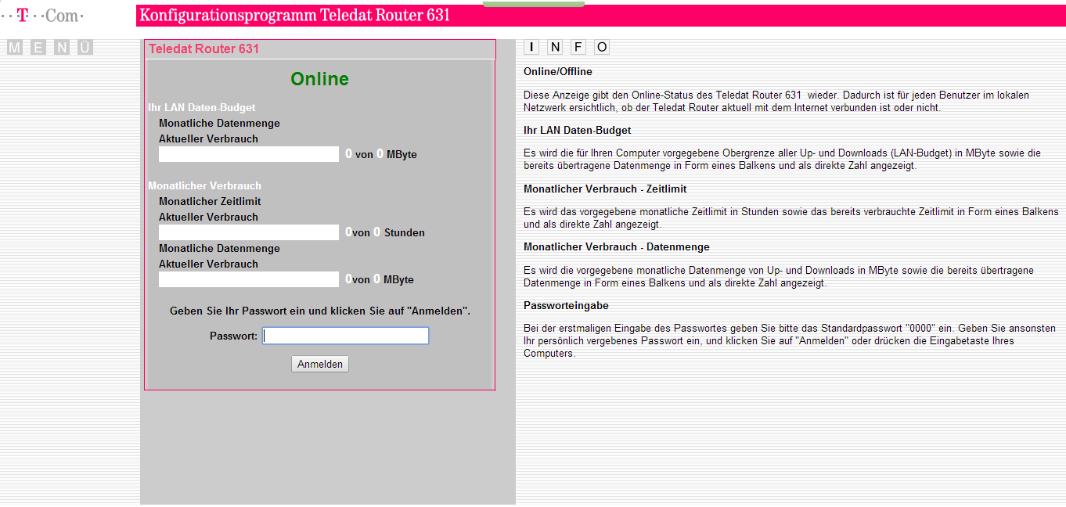Click the Passworteingabe heading in info panel
This screenshot has width=1066, height=507.
pyautogui.click(x=566, y=305)
